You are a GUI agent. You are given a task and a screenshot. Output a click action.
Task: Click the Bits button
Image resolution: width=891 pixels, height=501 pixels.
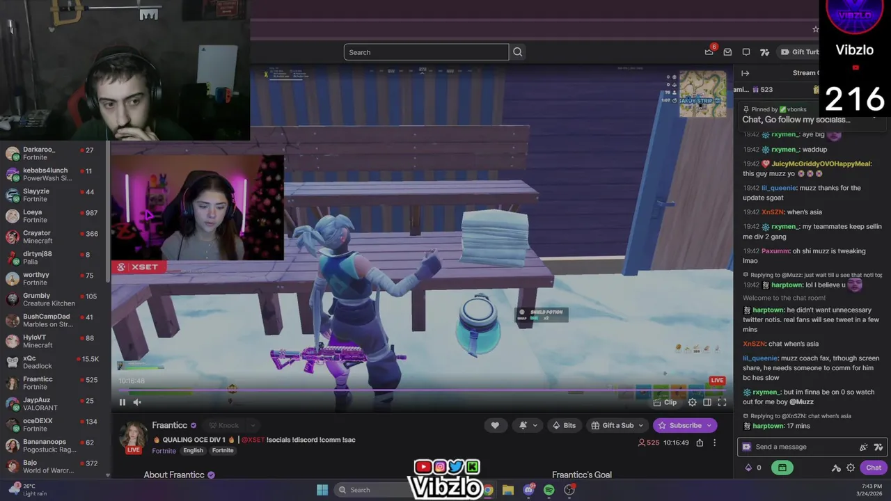pyautogui.click(x=564, y=425)
